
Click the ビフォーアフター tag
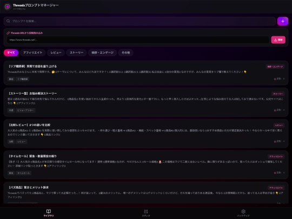click(25, 110)
